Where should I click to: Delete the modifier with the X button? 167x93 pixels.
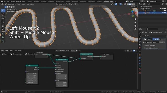162,39
